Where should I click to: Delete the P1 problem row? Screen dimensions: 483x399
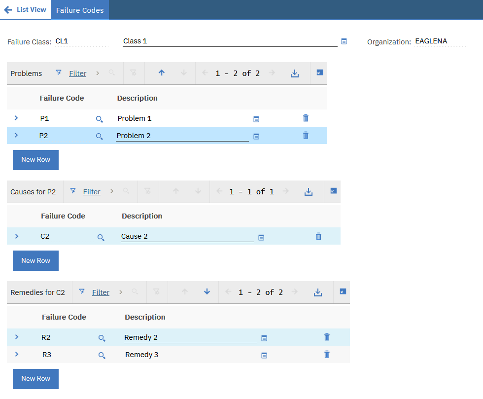click(306, 118)
